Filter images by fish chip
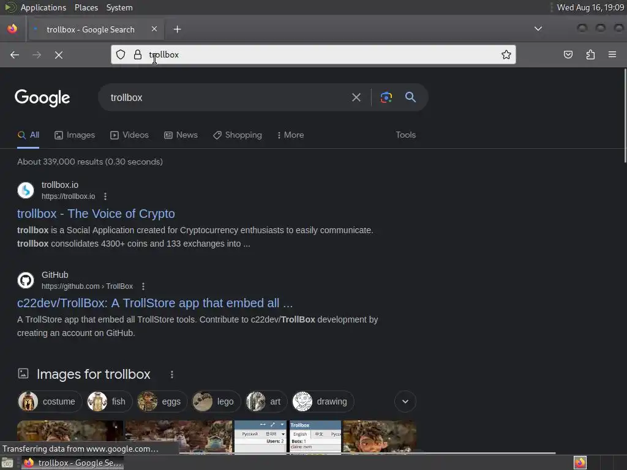Screen dimensions: 627x470 (109, 401)
